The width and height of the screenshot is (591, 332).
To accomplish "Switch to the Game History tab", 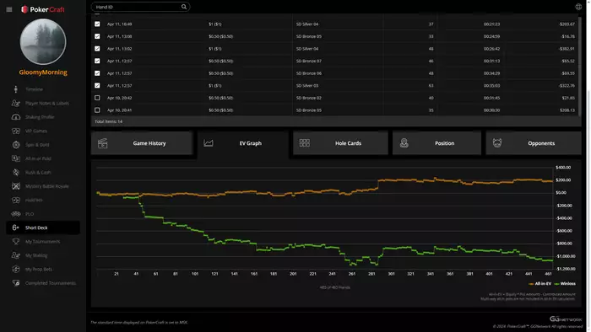I will pyautogui.click(x=142, y=143).
